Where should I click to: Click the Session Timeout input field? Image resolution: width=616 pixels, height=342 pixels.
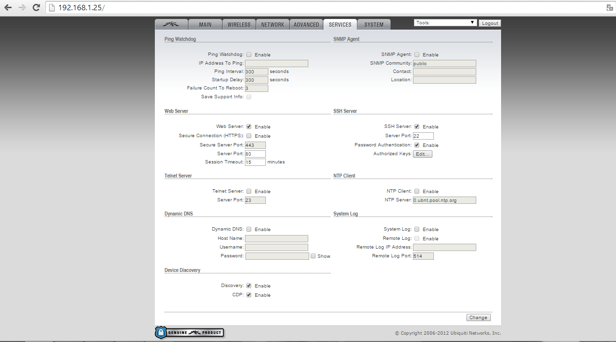[x=255, y=162]
